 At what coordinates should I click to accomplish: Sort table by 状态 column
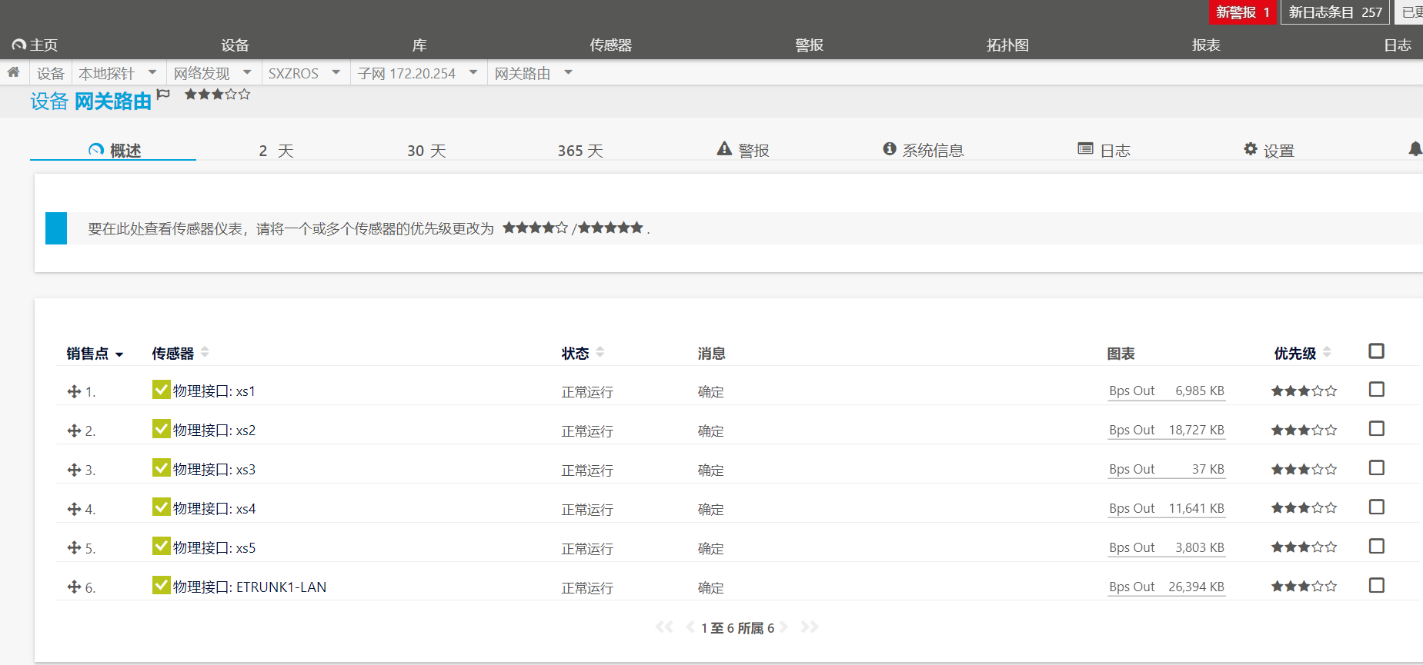(583, 353)
